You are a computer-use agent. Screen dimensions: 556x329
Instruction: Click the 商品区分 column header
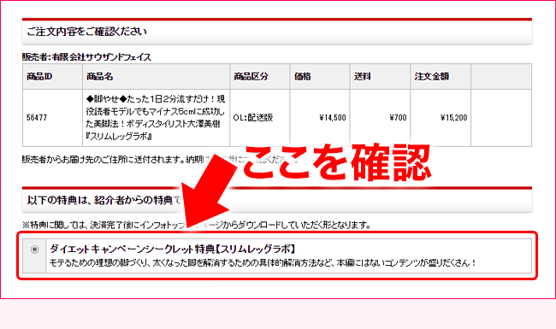(x=259, y=77)
